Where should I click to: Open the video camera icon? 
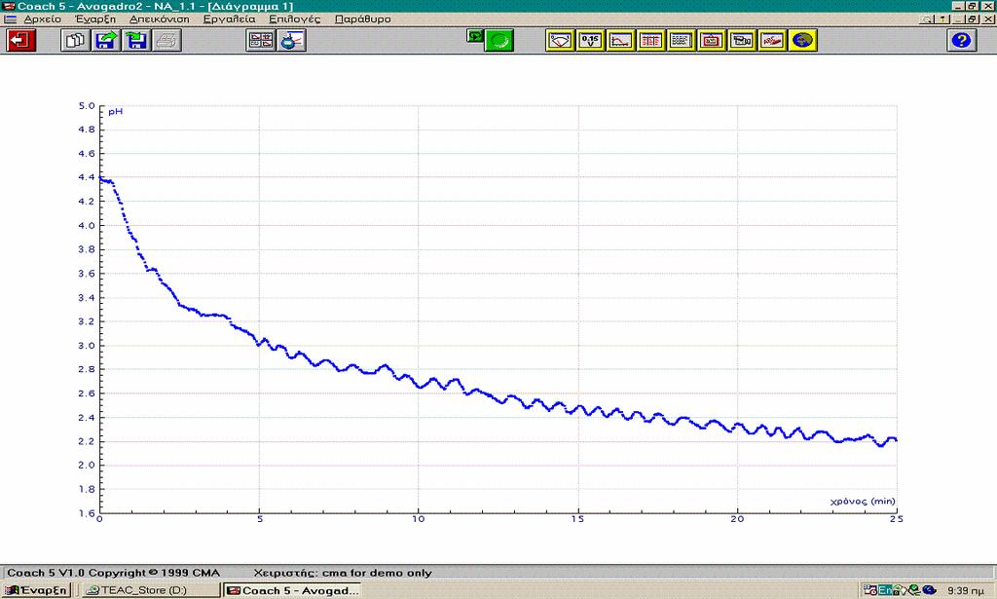click(x=741, y=41)
